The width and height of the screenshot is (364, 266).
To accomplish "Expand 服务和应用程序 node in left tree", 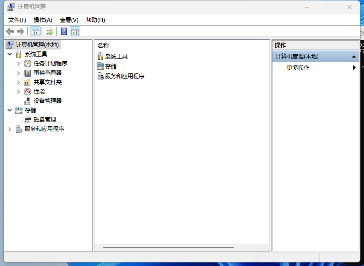I will click(9, 129).
